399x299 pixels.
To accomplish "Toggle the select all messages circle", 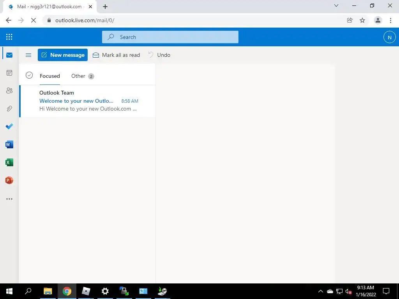I will pyautogui.click(x=29, y=75).
